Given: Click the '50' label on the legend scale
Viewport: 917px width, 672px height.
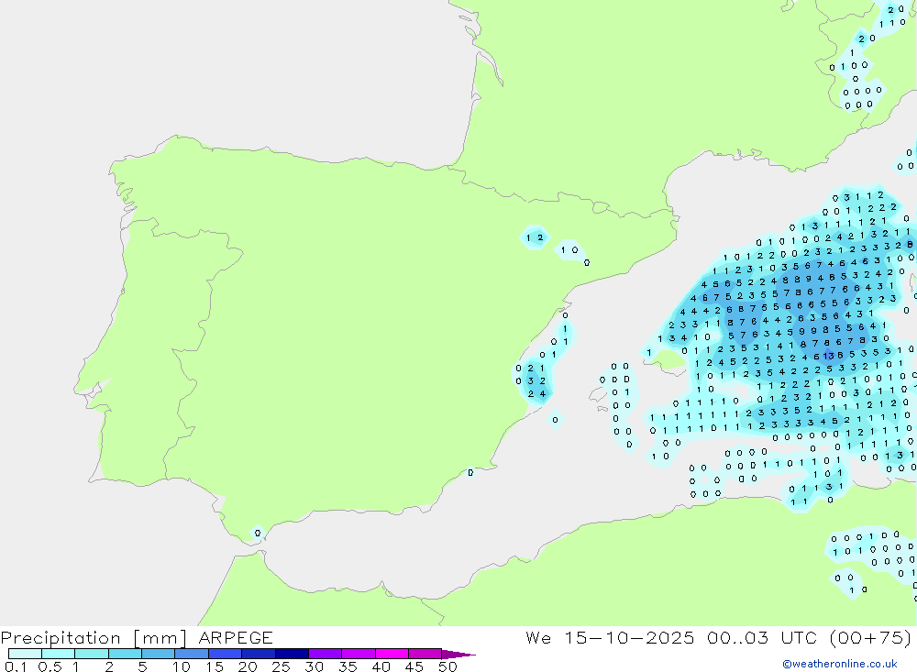Looking at the screenshot, I should point(447,666).
